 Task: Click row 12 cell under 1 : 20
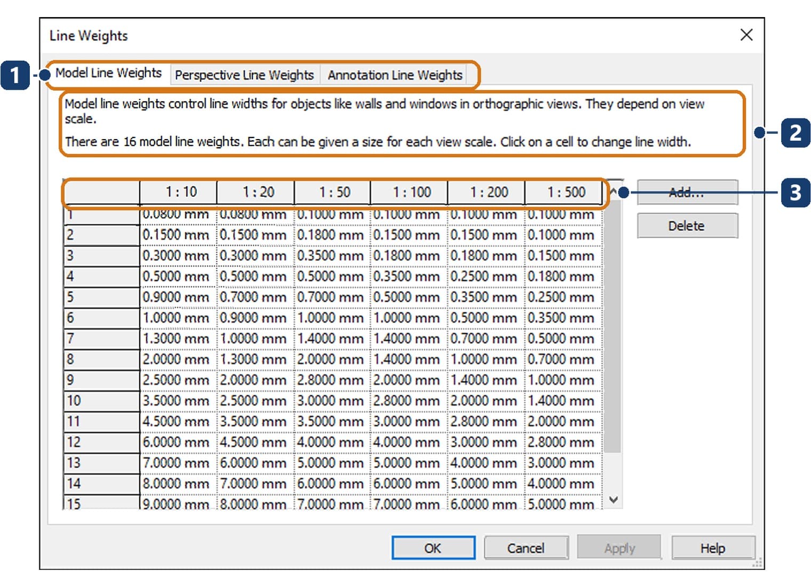[x=256, y=443]
